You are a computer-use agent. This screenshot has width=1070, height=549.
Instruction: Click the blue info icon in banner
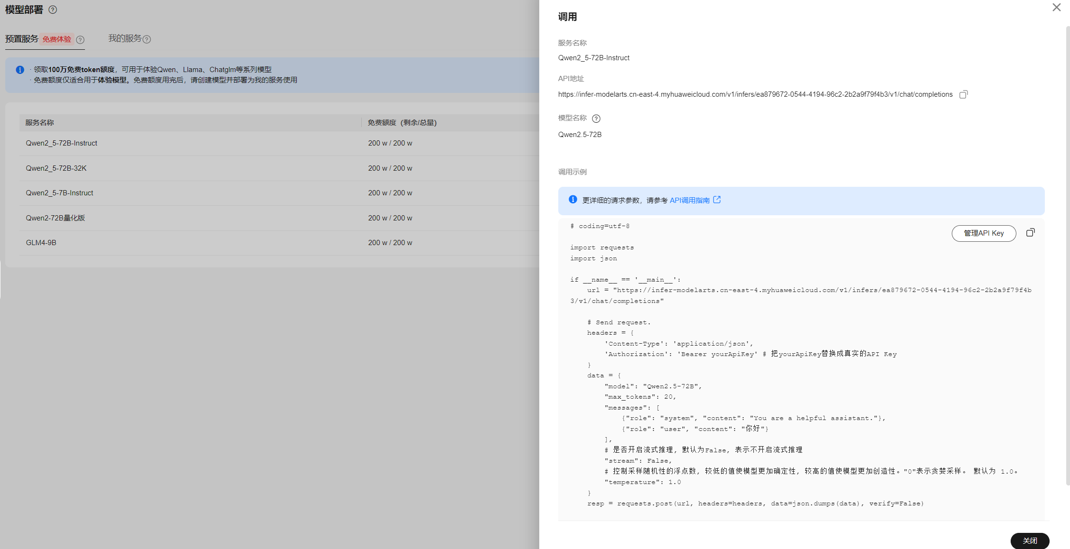point(20,70)
